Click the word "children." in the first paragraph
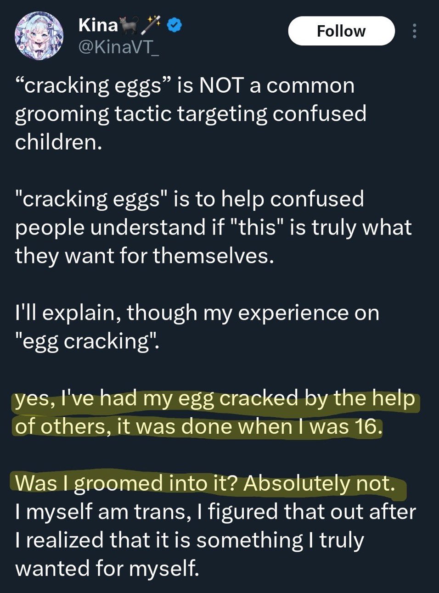439x593 pixels. click(x=58, y=142)
